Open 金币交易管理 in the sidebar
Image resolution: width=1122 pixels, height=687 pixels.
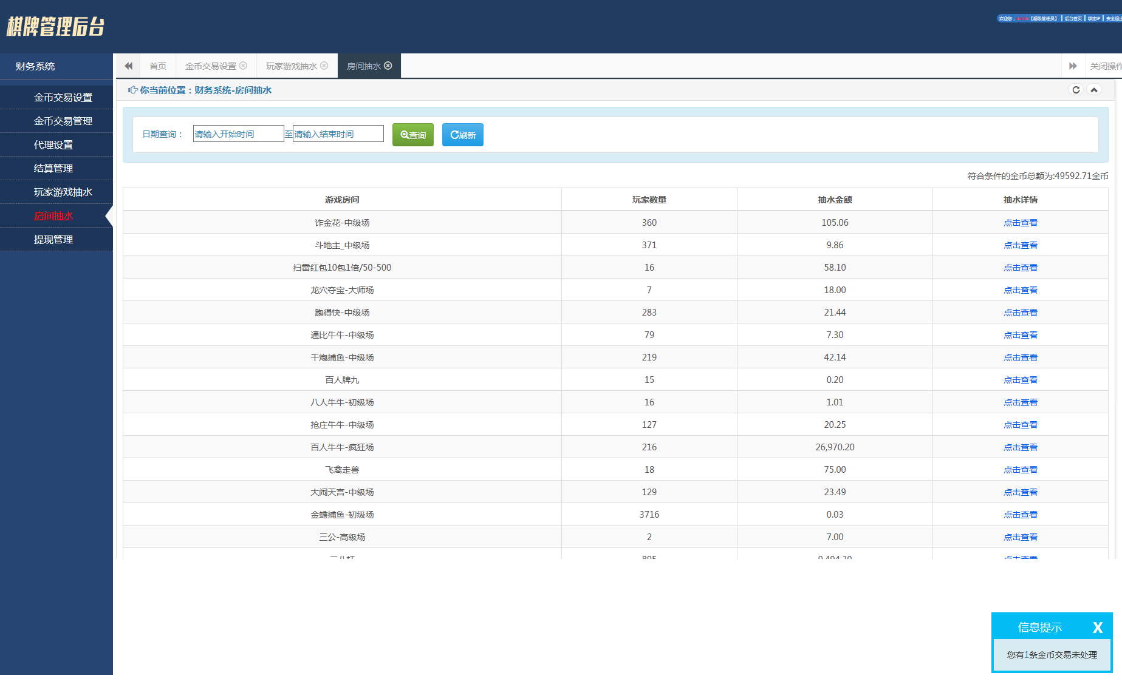tap(63, 121)
